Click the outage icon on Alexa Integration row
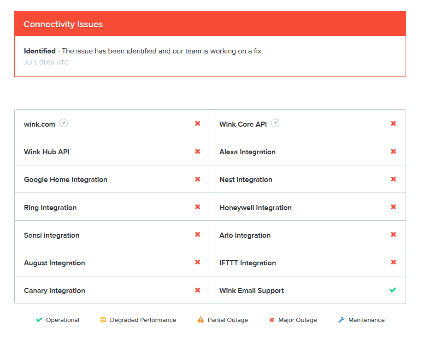Image resolution: width=424 pixels, height=351 pixels. pos(394,152)
